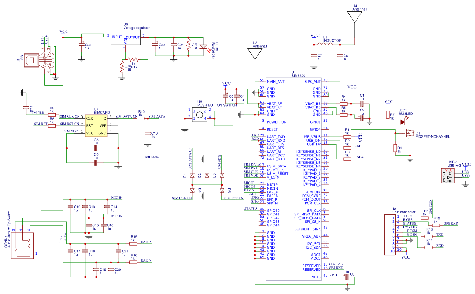The width and height of the screenshot is (475, 294).
Task: Select the USB_VBUS pin label
Action: [x=311, y=137]
